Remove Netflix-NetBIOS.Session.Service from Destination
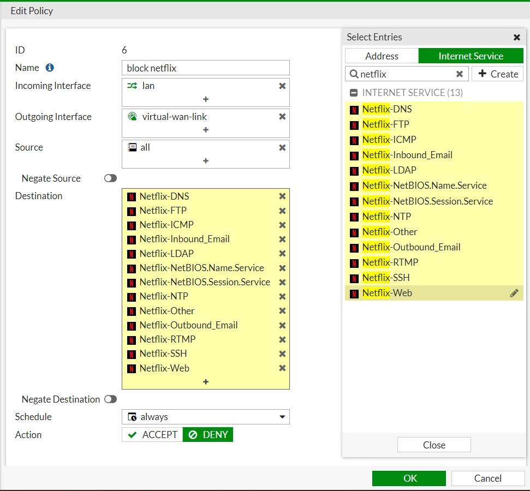Screen dimensions: 530x491 [282, 282]
